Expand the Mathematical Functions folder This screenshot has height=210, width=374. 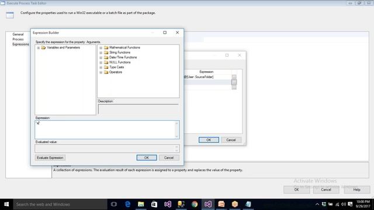coord(101,48)
